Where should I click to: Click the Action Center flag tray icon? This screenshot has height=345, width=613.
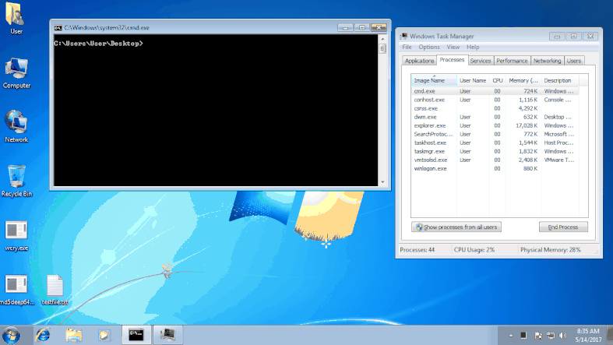point(538,336)
